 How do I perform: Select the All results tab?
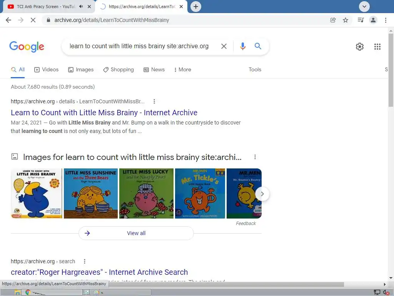pos(18,70)
